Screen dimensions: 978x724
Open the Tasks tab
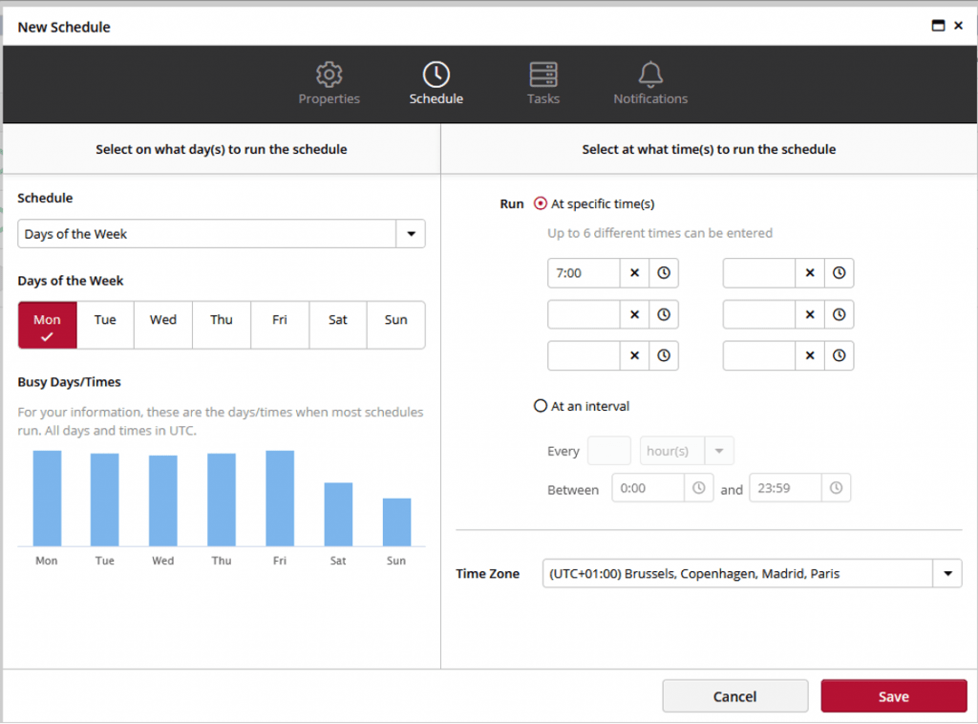click(x=543, y=83)
